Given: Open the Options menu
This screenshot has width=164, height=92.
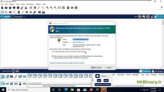Looking at the screenshot, I should 12,4.
